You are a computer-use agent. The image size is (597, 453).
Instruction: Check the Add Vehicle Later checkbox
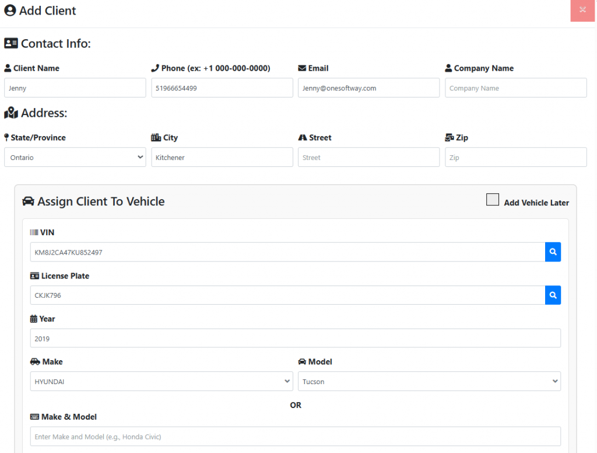click(493, 200)
